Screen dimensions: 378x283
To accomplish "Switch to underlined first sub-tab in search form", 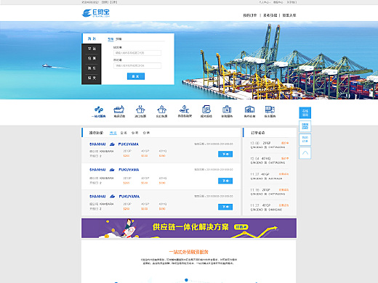I will click(110, 39).
